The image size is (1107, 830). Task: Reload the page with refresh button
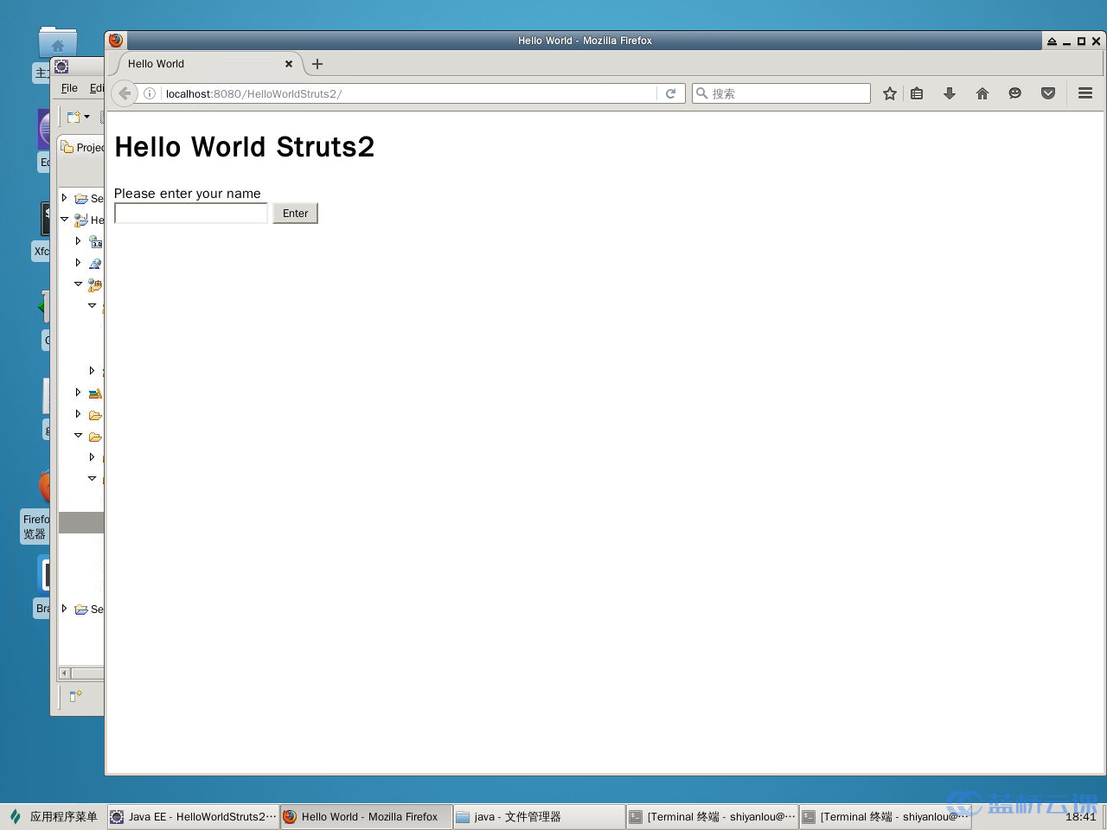click(671, 93)
